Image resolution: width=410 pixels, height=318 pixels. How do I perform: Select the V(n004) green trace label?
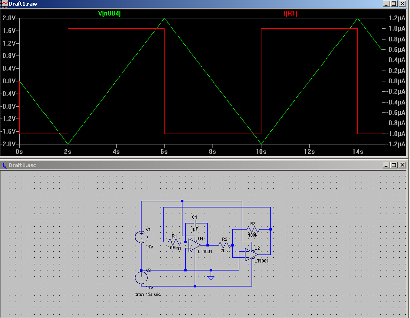pyautogui.click(x=109, y=14)
